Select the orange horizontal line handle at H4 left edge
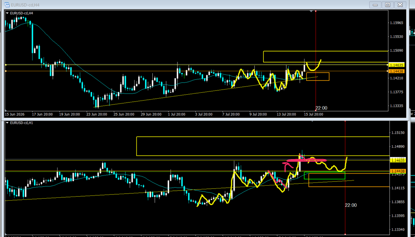Image resolution: width=415 pixels, height=237 pixels. [x=6, y=71]
